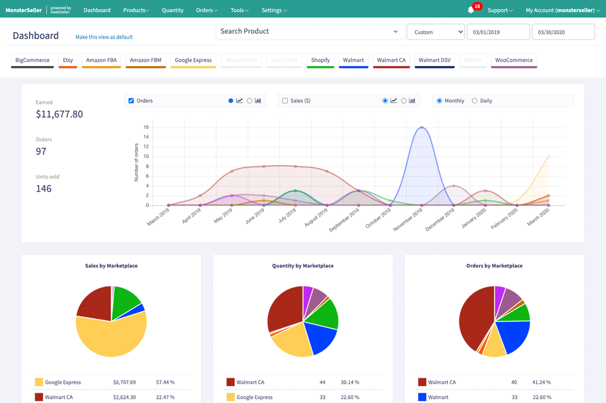The width and height of the screenshot is (606, 403).
Task: Click the units sold value 146
Action: [x=44, y=189]
